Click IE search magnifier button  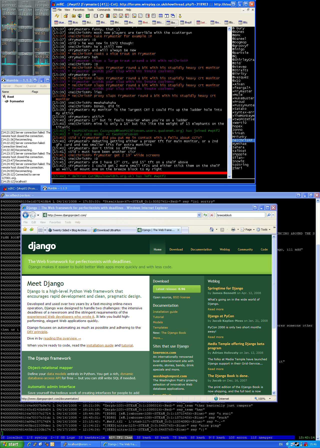coord(269,215)
